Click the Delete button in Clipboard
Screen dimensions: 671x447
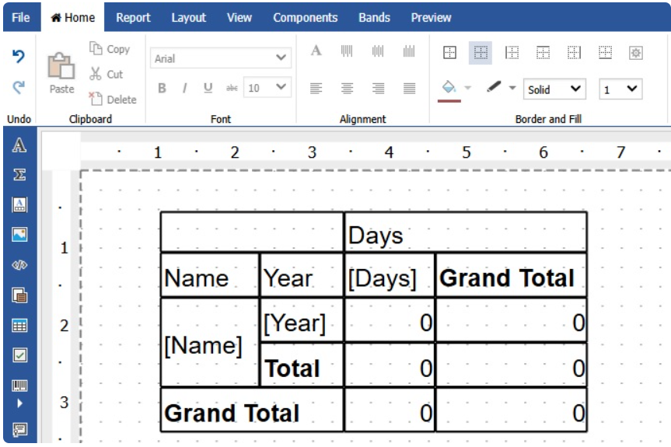113,100
